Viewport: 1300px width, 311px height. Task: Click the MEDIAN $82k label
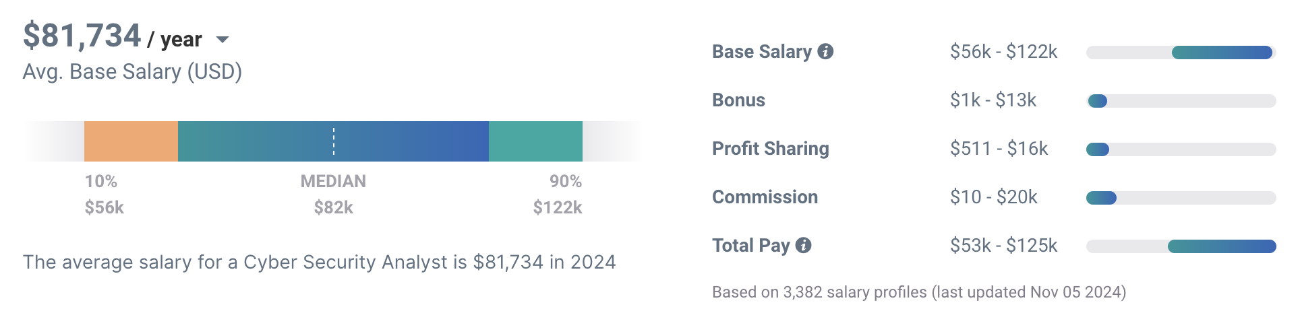(333, 194)
